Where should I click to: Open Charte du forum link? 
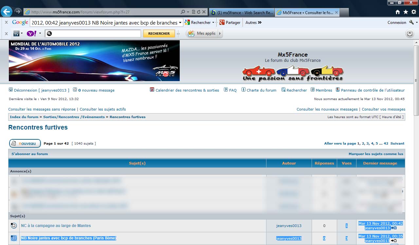click(262, 90)
